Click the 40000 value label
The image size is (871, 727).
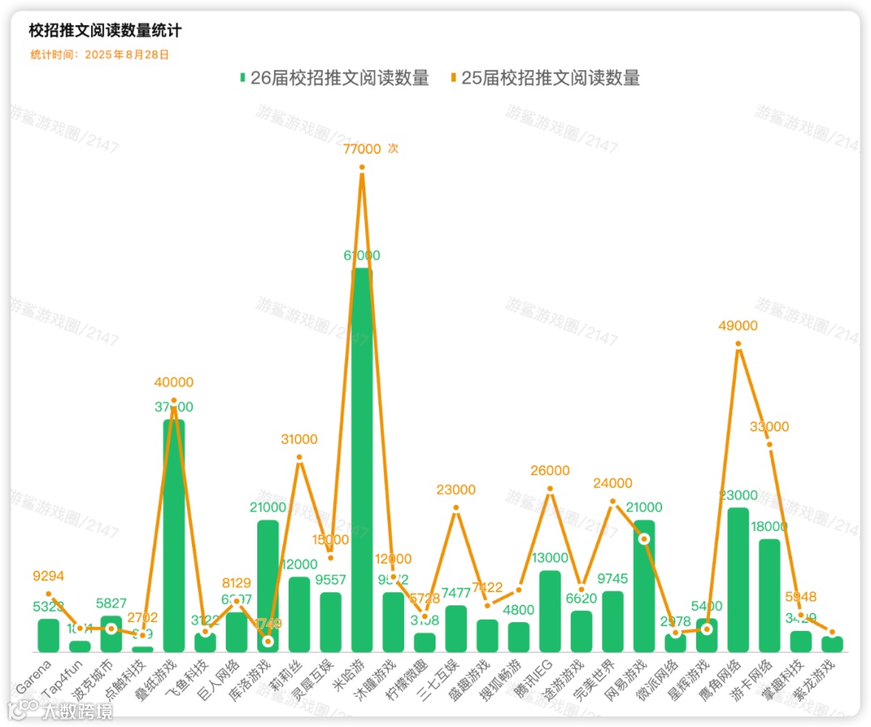(174, 382)
